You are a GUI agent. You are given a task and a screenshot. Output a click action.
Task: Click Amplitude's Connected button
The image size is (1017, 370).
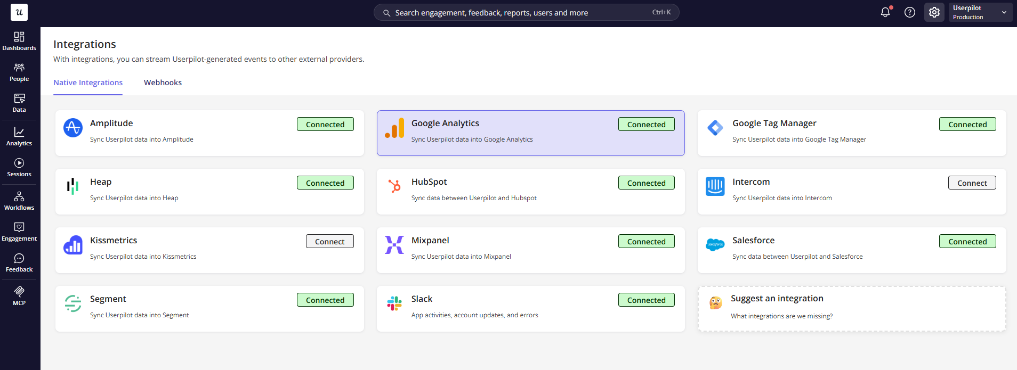point(325,124)
